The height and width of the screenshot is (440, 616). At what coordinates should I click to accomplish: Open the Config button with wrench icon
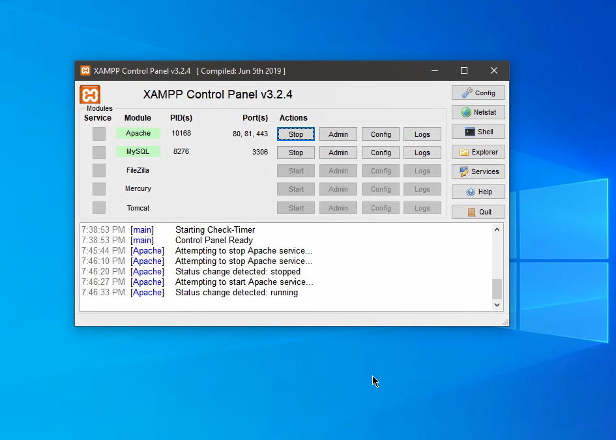(478, 93)
